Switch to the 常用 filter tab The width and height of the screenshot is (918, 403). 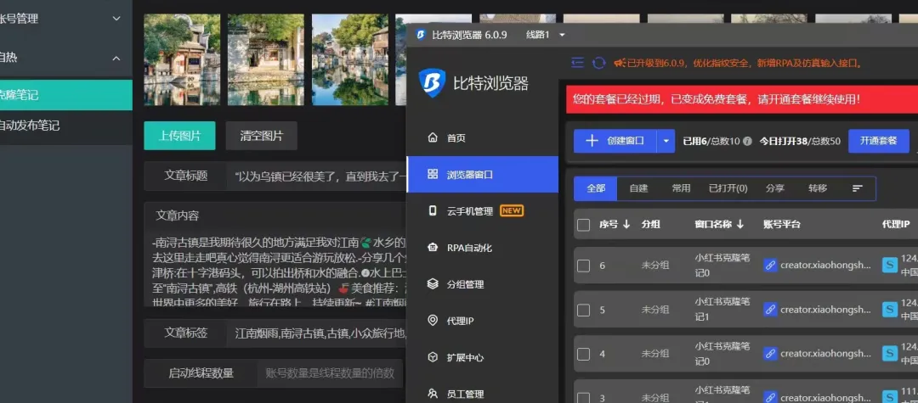coord(681,188)
